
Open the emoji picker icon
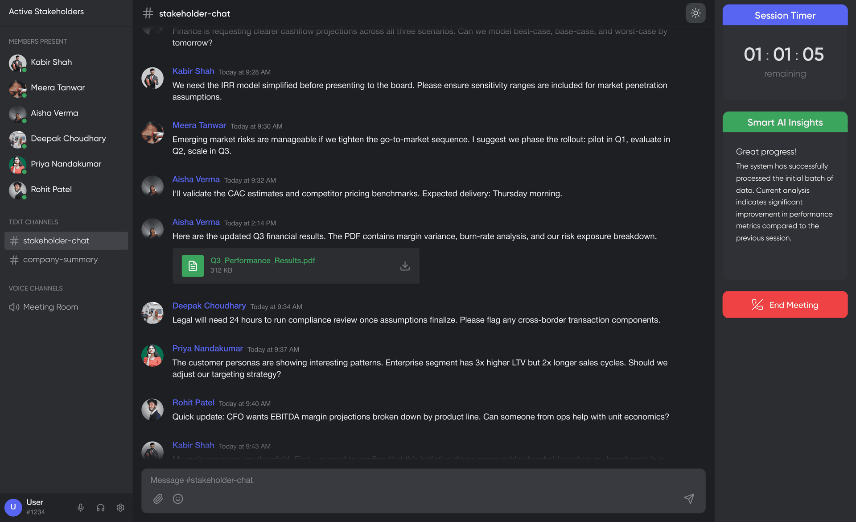[178, 499]
